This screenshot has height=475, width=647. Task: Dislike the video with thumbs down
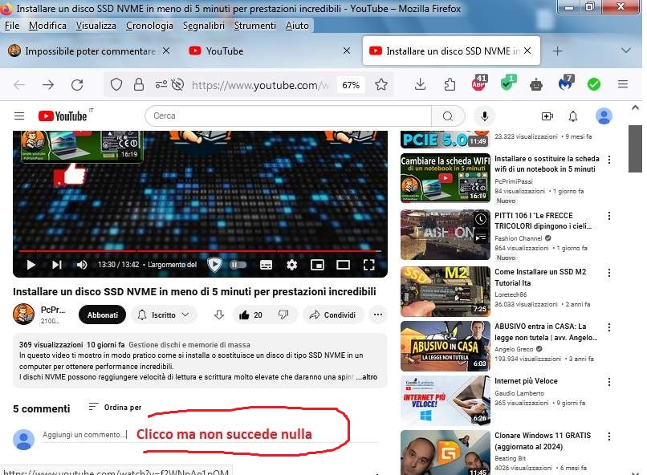coord(283,315)
